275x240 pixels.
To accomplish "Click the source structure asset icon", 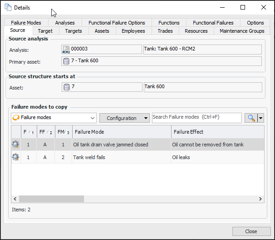I will point(66,87).
